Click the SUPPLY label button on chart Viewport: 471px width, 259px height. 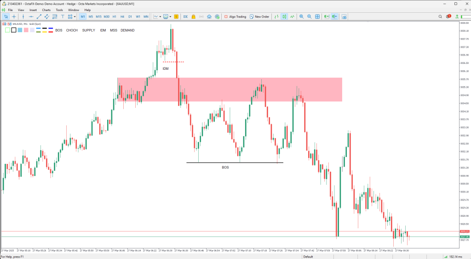click(88, 30)
